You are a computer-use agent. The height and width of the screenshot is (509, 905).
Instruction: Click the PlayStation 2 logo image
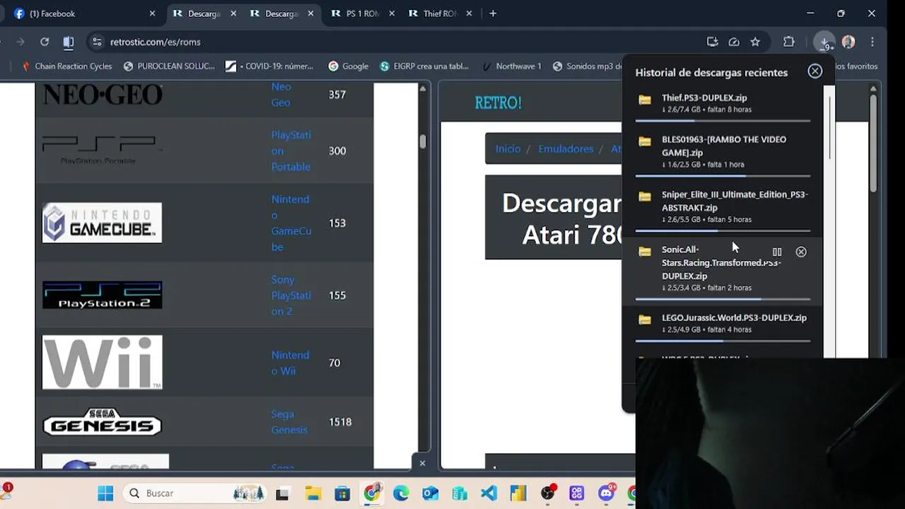tap(102, 296)
